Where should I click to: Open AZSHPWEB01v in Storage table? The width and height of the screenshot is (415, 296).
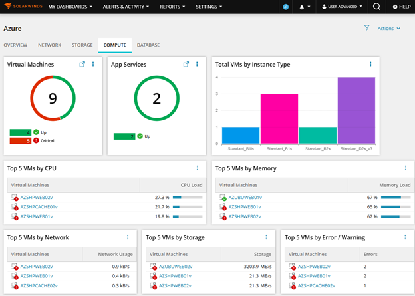(x=175, y=276)
